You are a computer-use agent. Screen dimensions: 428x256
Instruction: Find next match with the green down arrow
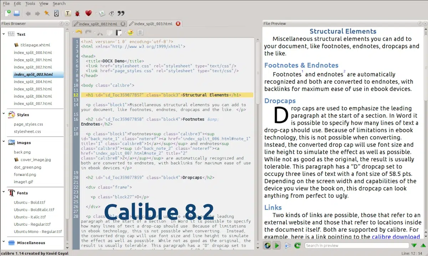click(414, 245)
